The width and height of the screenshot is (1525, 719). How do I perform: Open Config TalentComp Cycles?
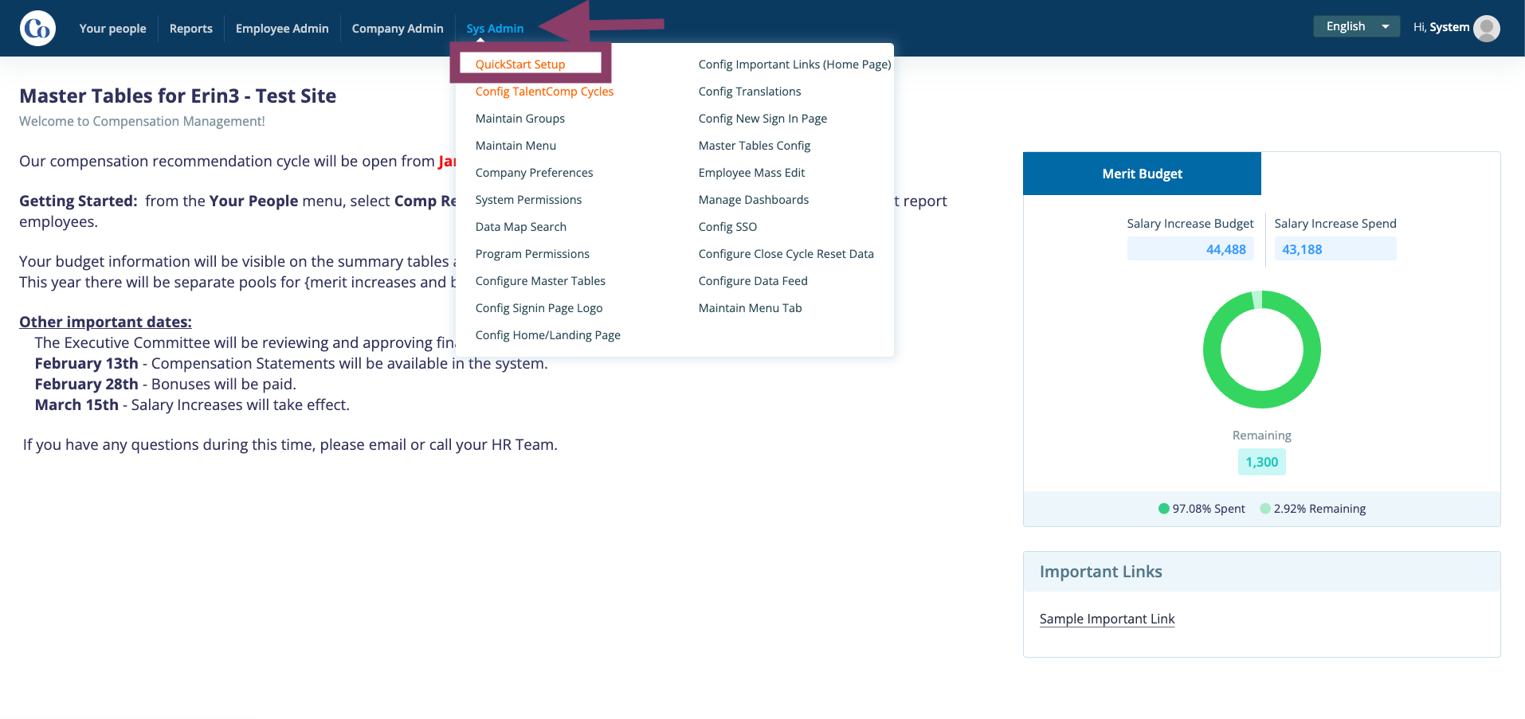(x=544, y=92)
